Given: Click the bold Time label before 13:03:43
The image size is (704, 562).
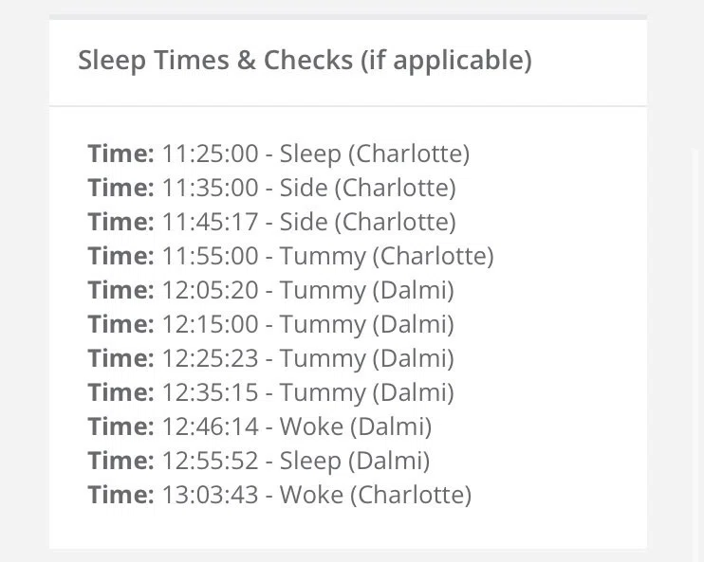Looking at the screenshot, I should coord(120,495).
